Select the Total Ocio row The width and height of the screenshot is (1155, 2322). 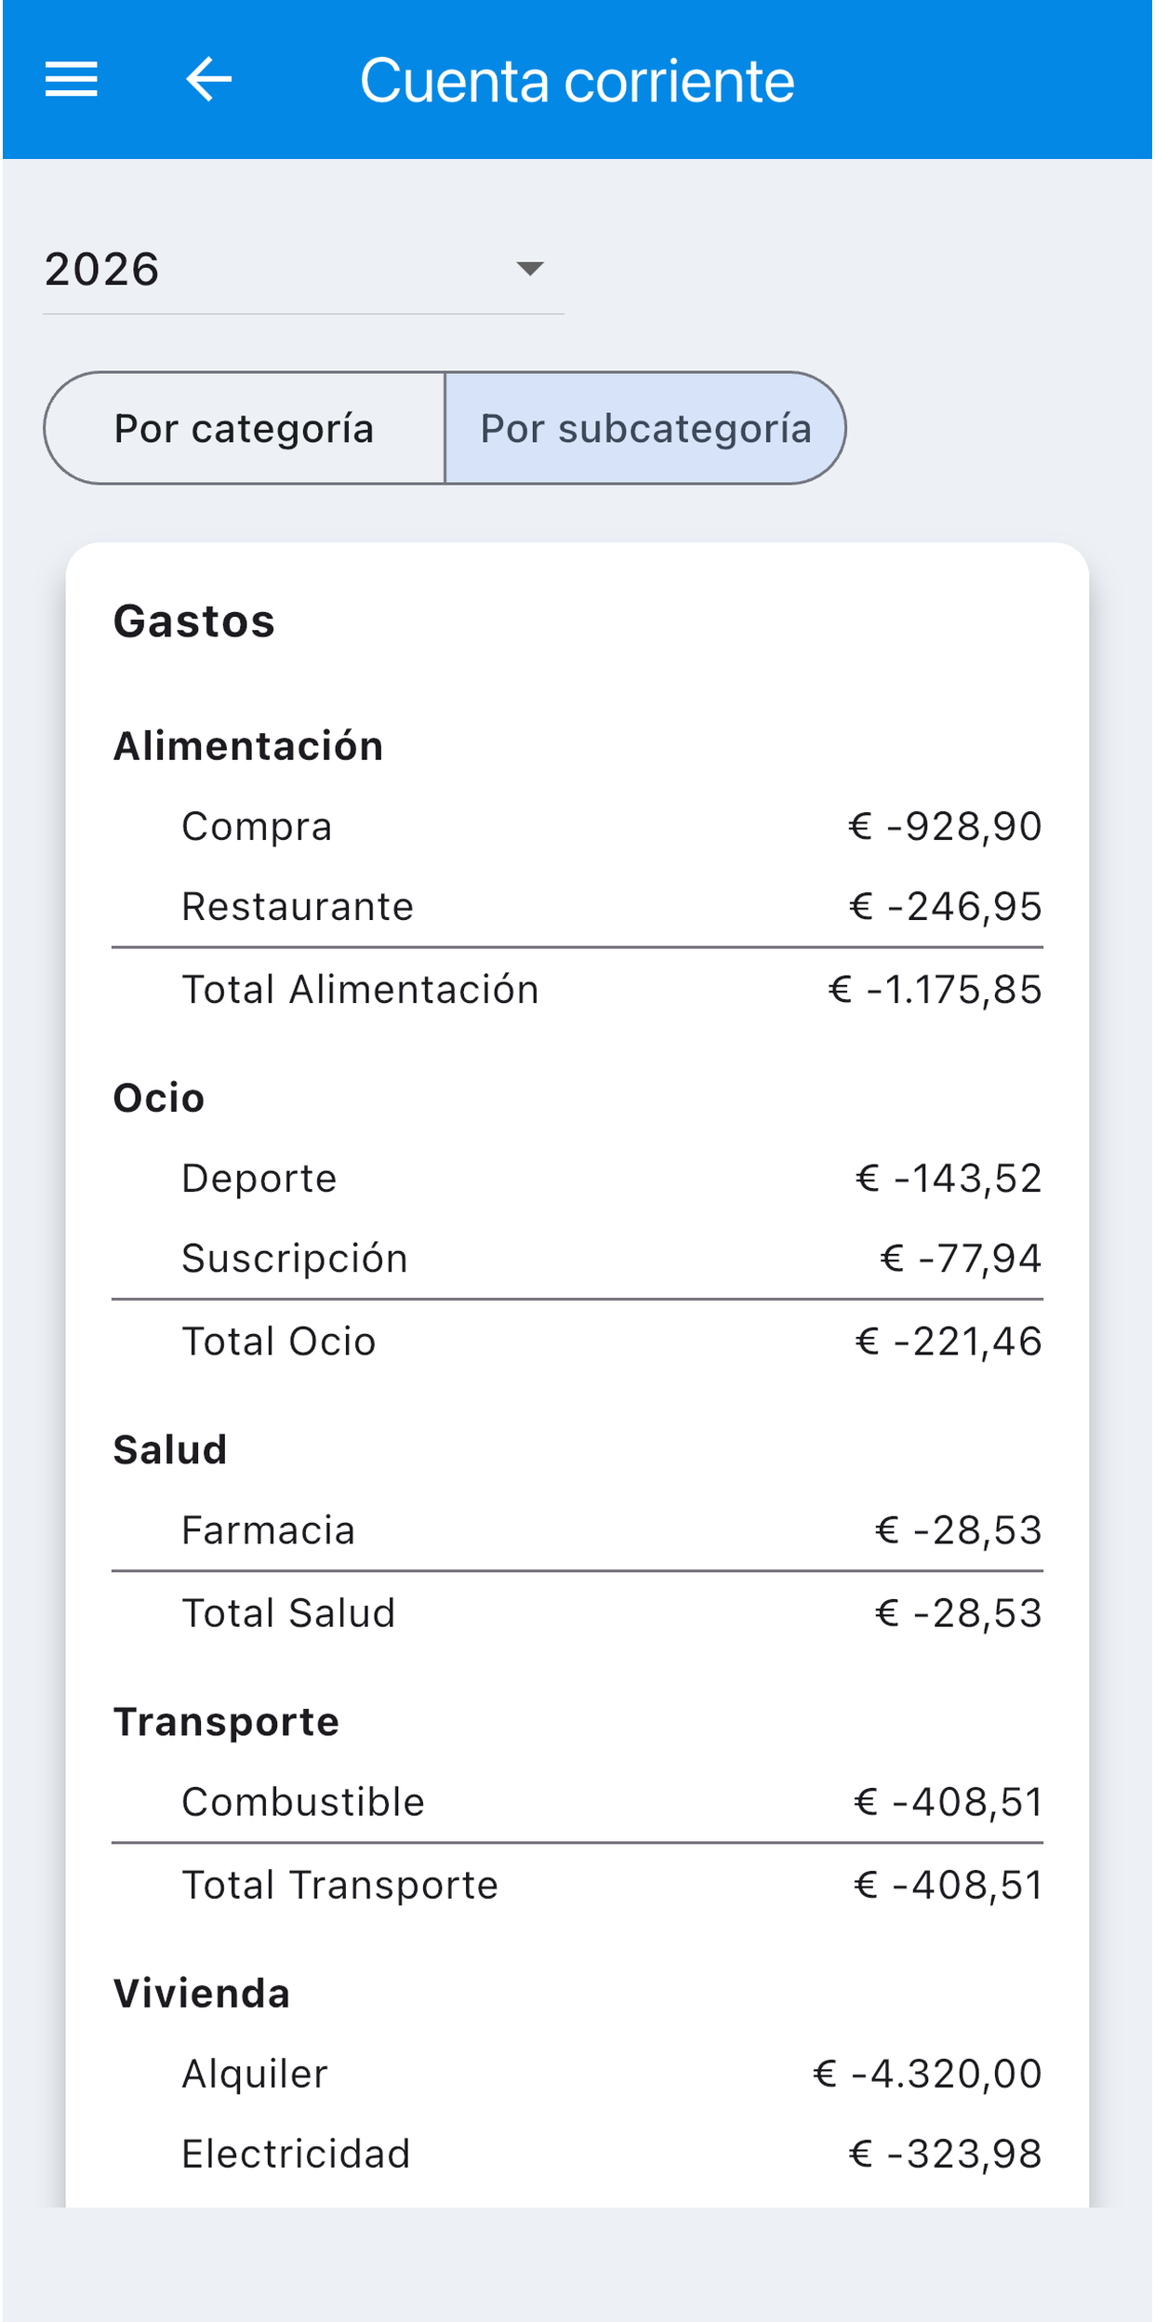[577, 1341]
